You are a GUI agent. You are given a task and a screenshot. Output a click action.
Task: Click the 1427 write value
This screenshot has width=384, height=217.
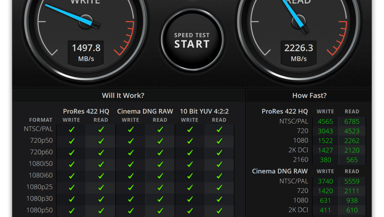(x=325, y=150)
